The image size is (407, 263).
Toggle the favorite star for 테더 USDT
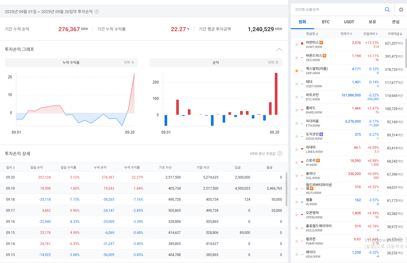point(296,84)
